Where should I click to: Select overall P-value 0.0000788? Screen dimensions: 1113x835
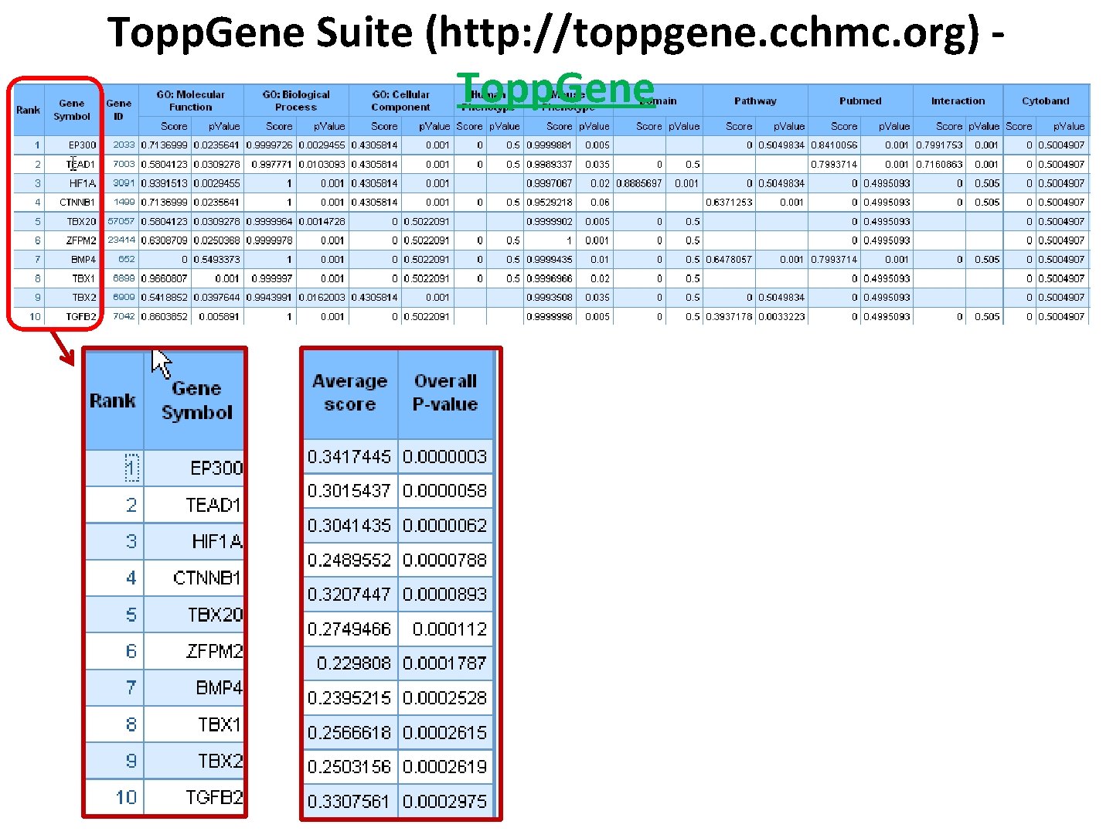coord(445,560)
